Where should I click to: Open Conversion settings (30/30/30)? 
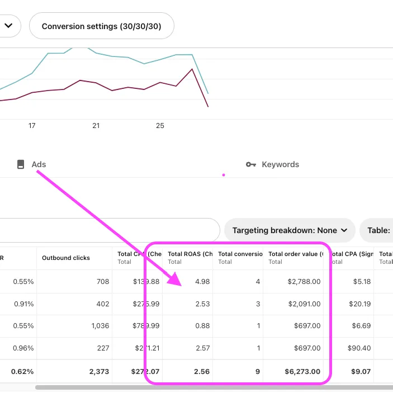coord(102,26)
